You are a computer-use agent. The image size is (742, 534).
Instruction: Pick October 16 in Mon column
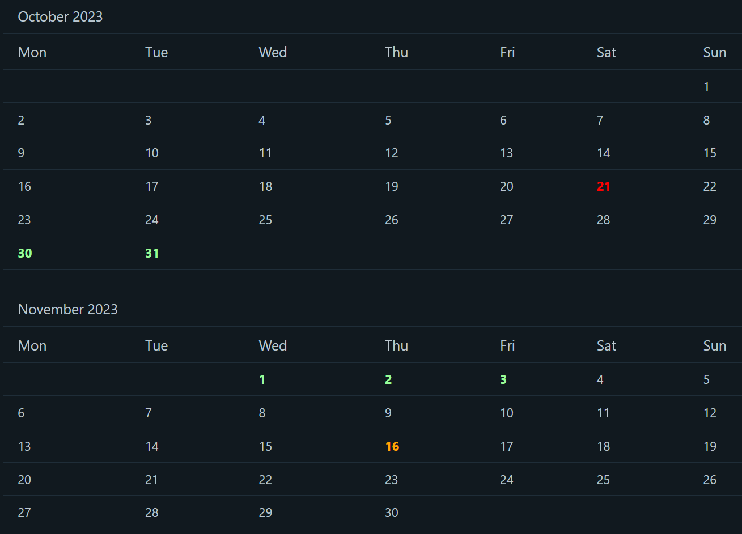(24, 186)
